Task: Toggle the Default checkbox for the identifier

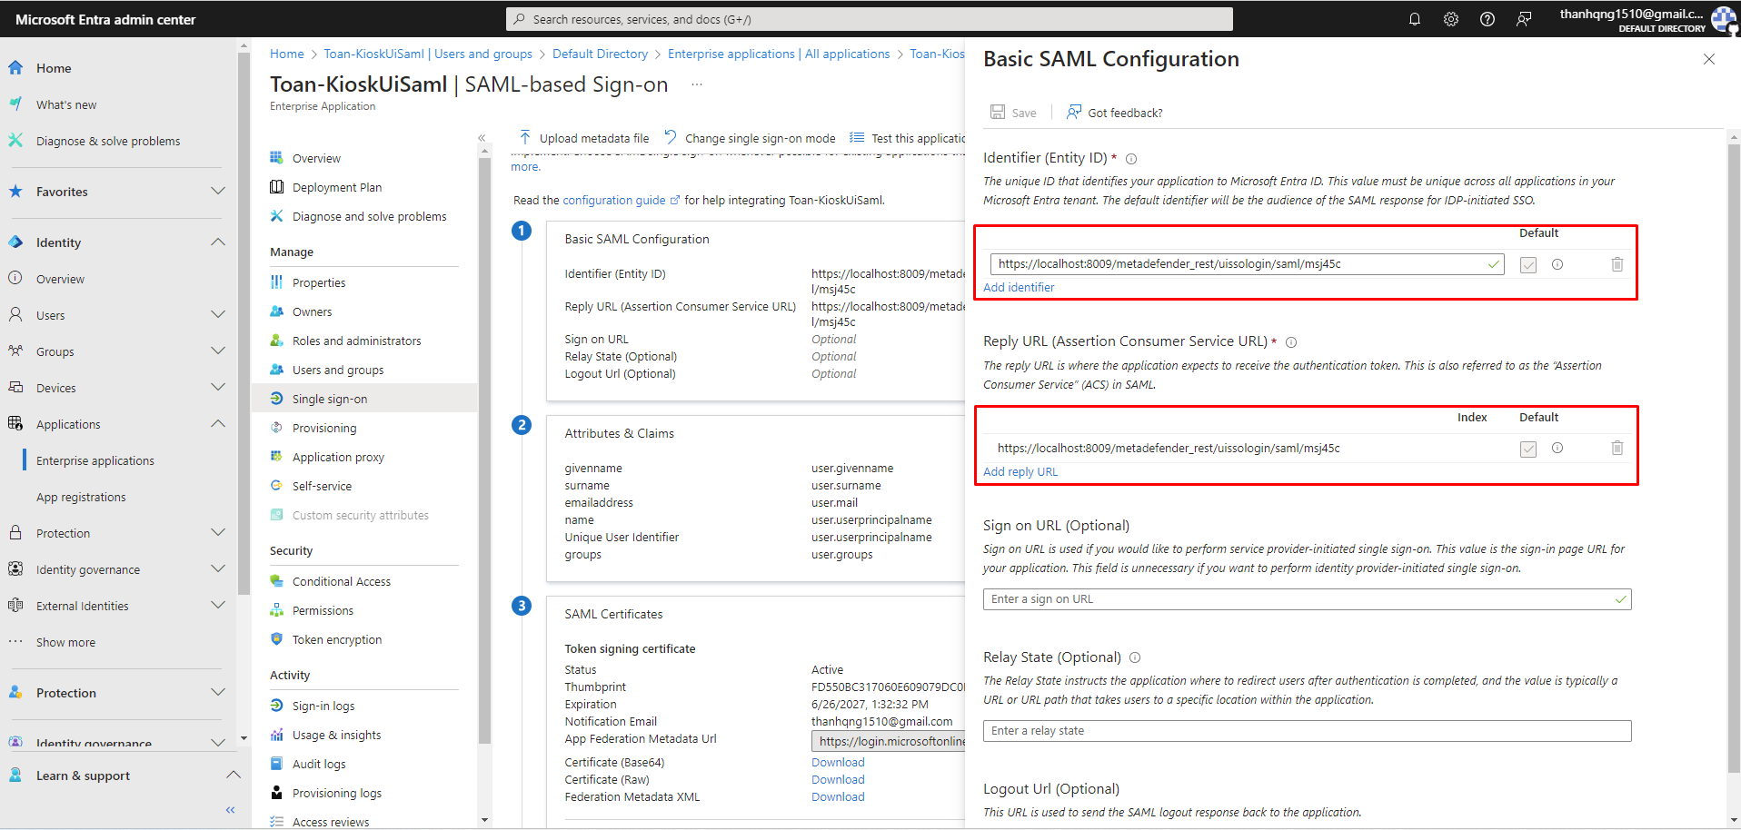Action: [x=1528, y=265]
